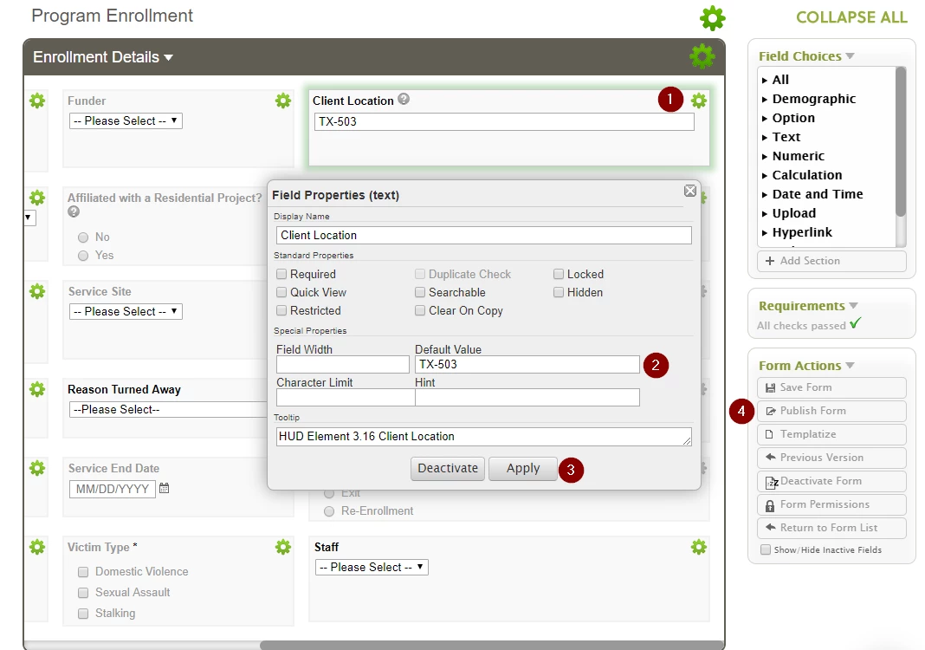Click the gear icon in the Client Location field
The width and height of the screenshot is (925, 650).
[698, 101]
